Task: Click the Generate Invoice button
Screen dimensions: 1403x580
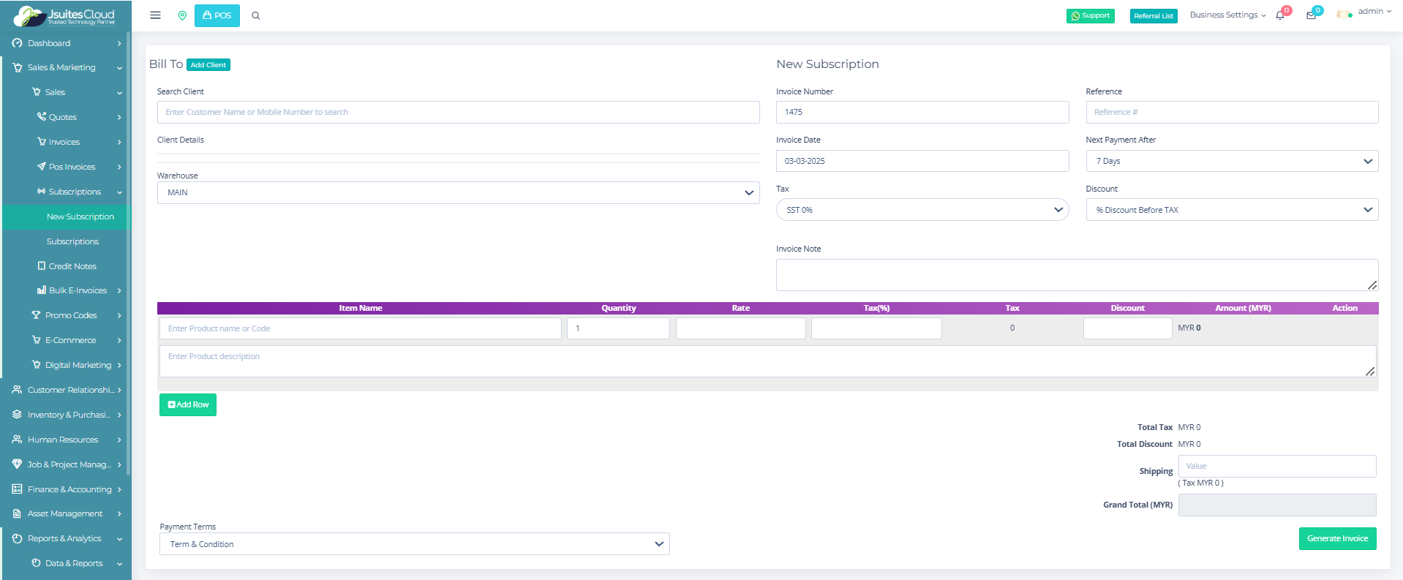Action: pos(1337,538)
